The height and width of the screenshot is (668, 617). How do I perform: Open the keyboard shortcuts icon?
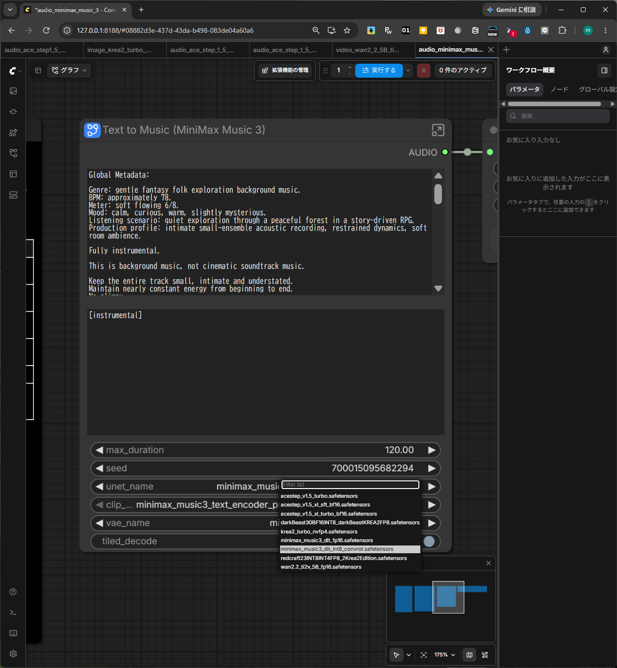13,633
